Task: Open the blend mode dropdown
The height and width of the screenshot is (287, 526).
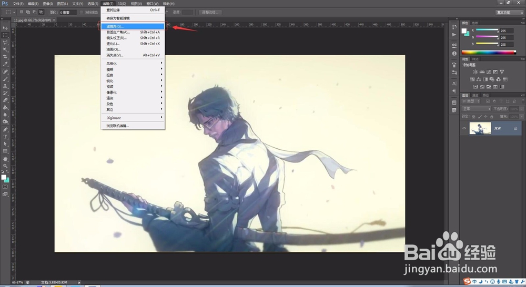Action: point(477,109)
